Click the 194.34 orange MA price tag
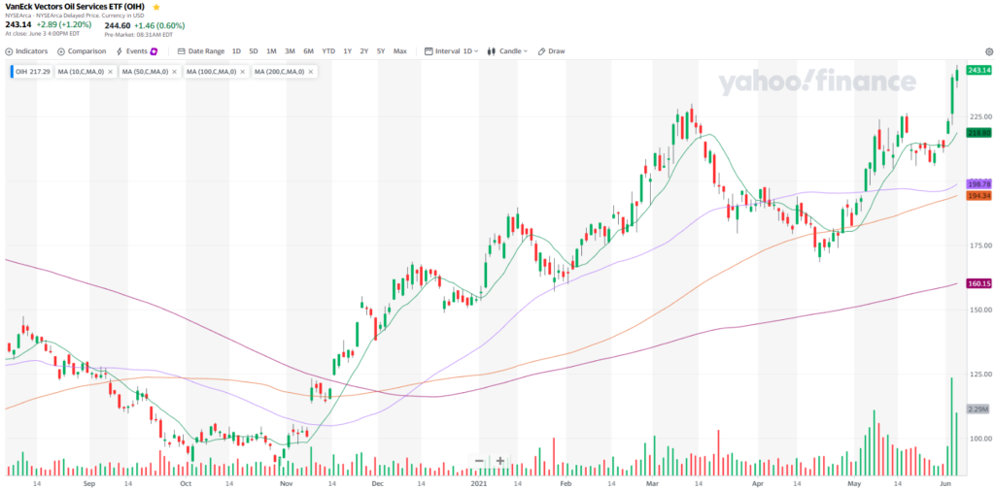 coord(979,196)
